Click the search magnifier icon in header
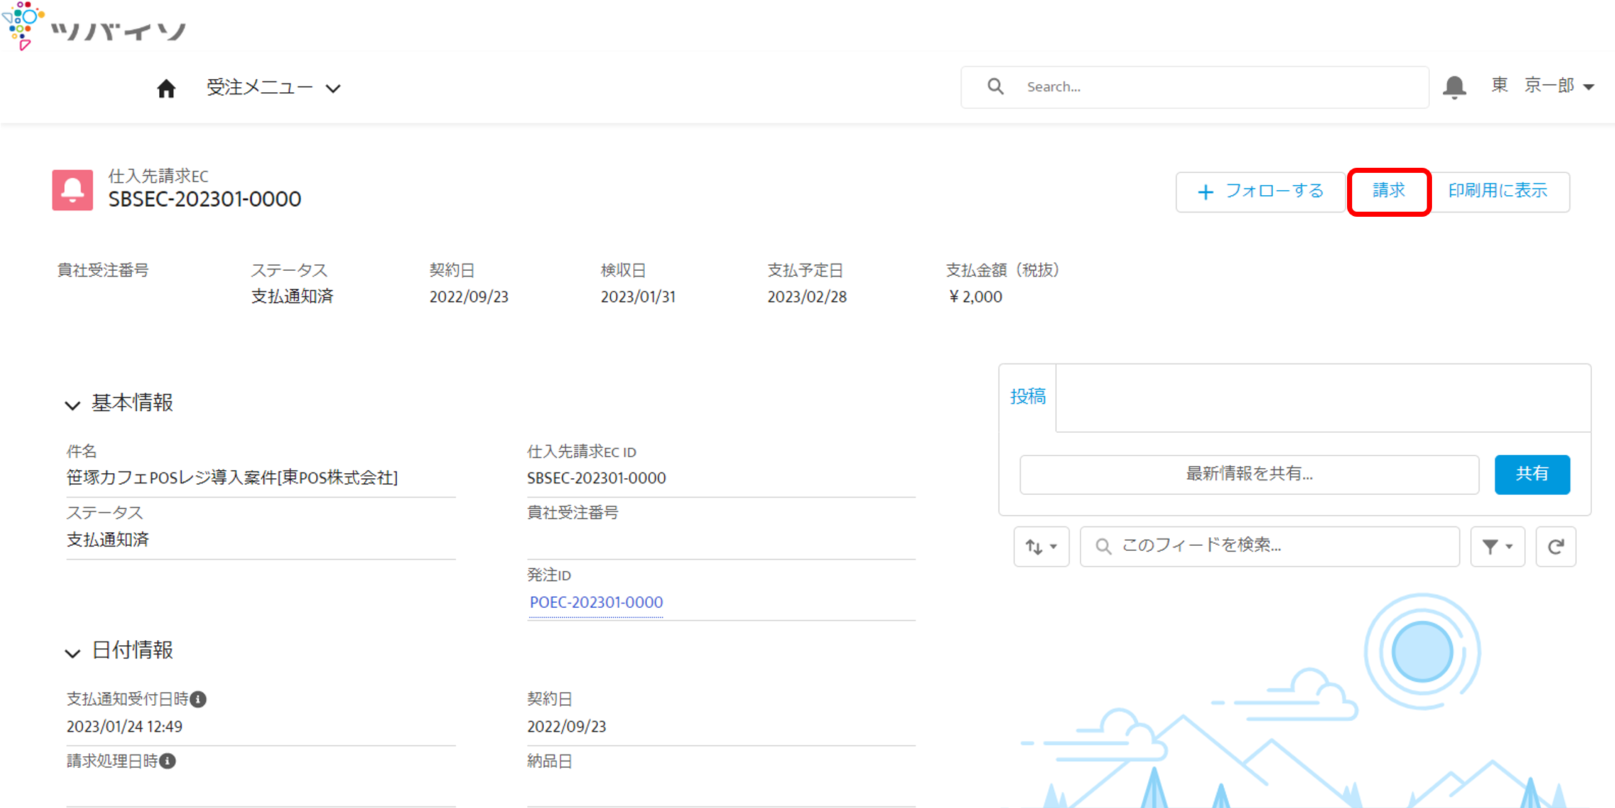1615x808 pixels. point(996,86)
